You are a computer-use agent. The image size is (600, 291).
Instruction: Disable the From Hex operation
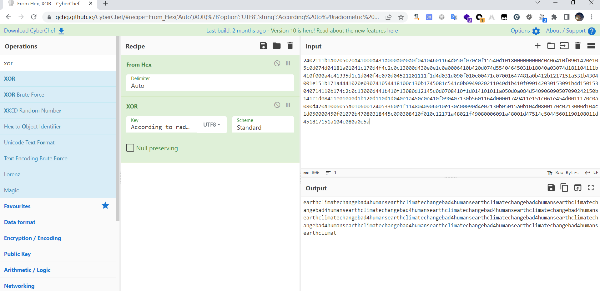click(277, 63)
